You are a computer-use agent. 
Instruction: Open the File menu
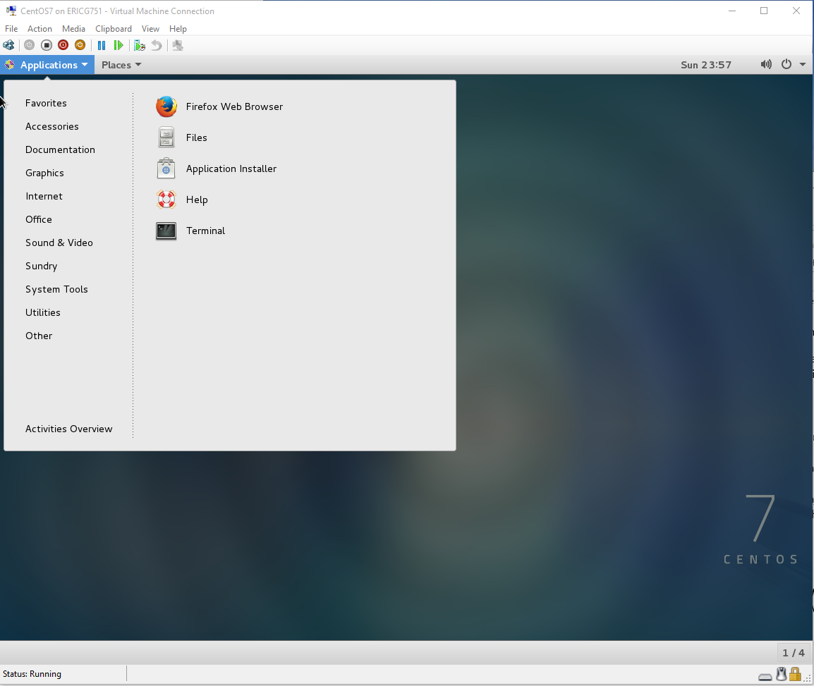tap(11, 28)
